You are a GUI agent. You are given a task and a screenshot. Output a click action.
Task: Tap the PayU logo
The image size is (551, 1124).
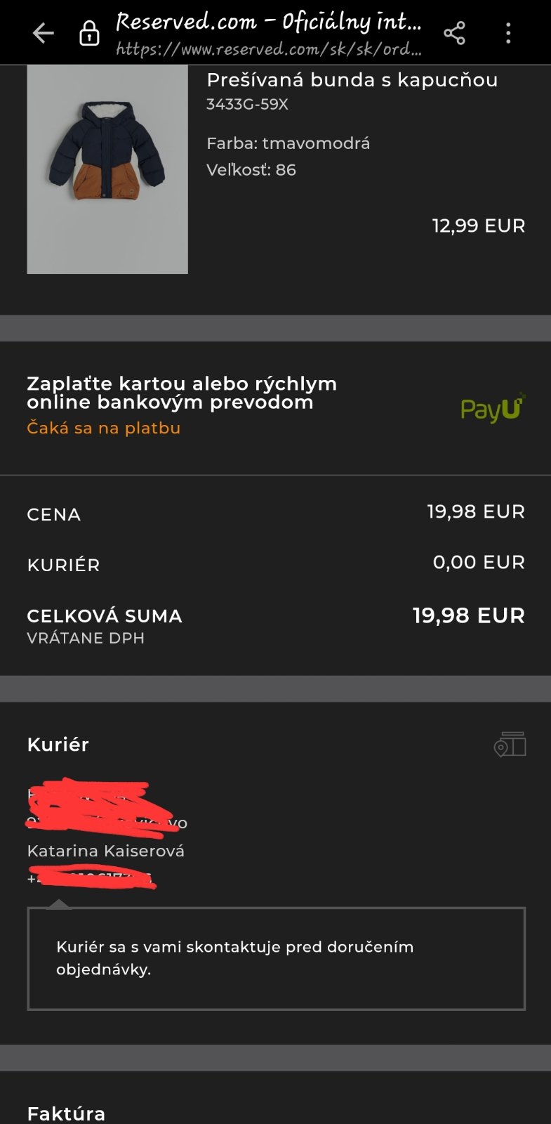tap(493, 408)
